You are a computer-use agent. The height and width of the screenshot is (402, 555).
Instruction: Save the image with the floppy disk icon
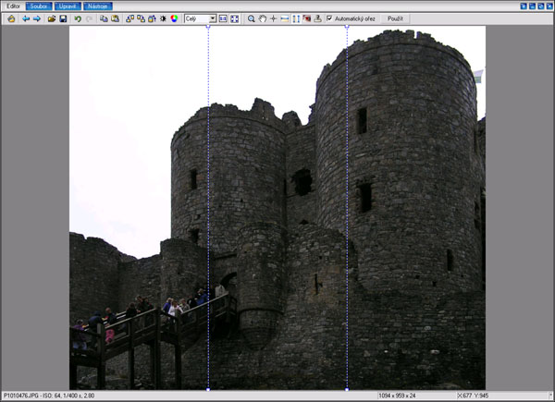click(63, 18)
